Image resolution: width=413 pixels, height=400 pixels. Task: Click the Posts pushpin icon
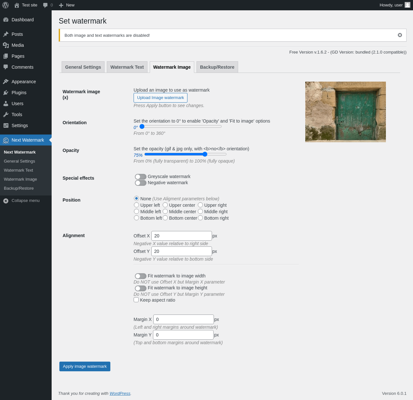(6, 34)
